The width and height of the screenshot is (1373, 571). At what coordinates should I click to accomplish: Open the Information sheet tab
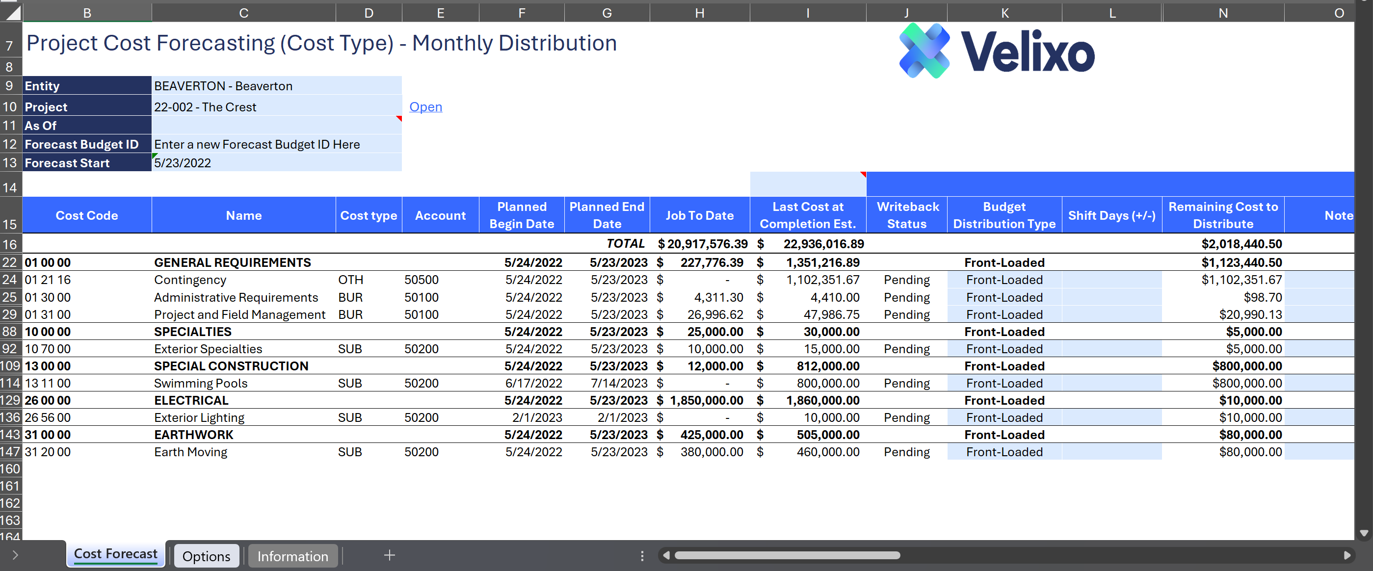(x=292, y=556)
